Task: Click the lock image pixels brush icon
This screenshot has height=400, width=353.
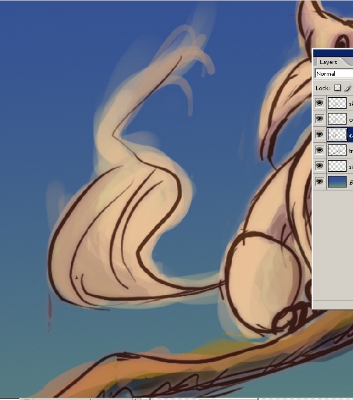Action: tap(348, 88)
